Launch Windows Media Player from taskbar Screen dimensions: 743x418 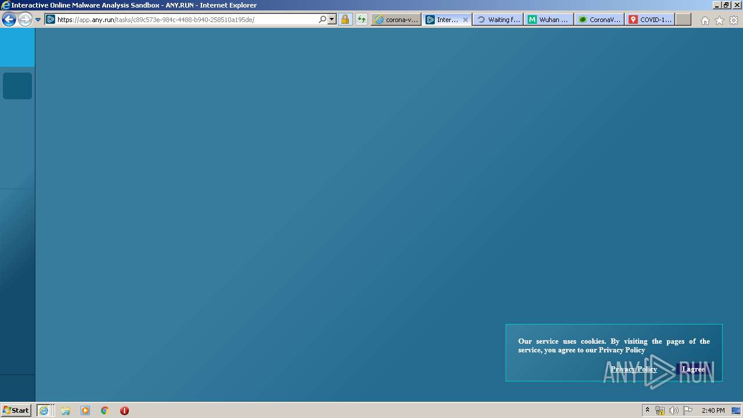(85, 410)
